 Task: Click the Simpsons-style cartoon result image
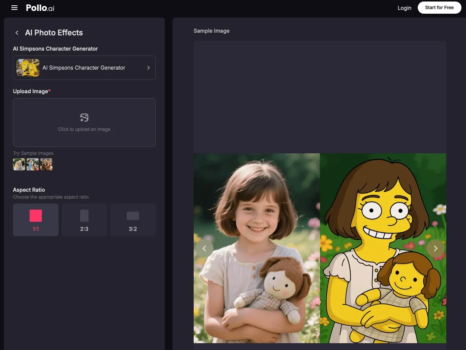click(x=383, y=248)
